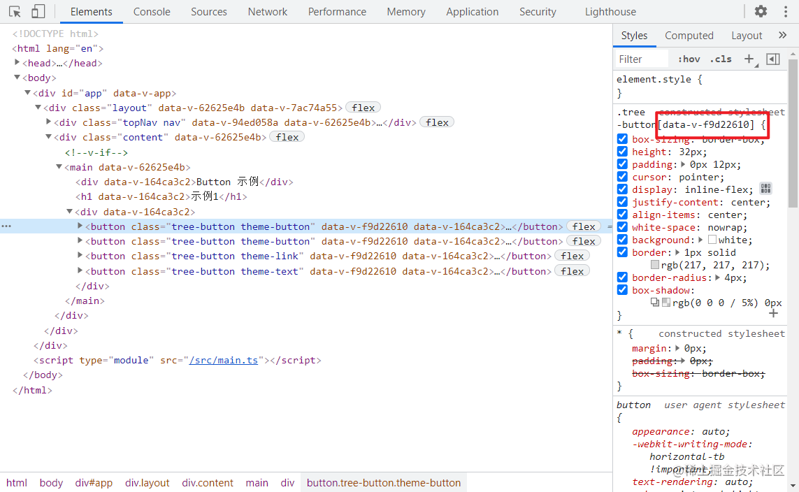Uncheck the box-sizing property
This screenshot has height=492, width=799.
[x=622, y=138]
